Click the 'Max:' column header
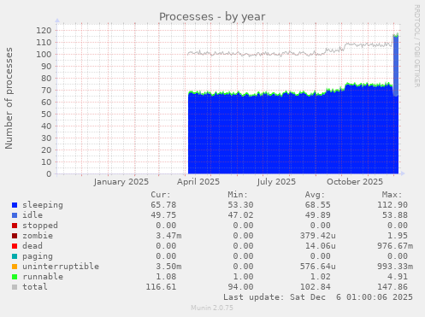This screenshot has width=425, height=317. (392, 195)
